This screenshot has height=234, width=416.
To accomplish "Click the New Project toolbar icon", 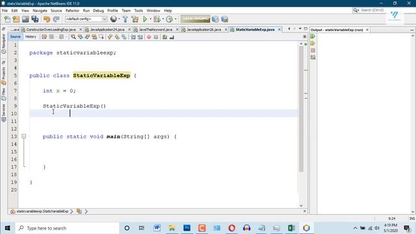I will pos(16,19).
